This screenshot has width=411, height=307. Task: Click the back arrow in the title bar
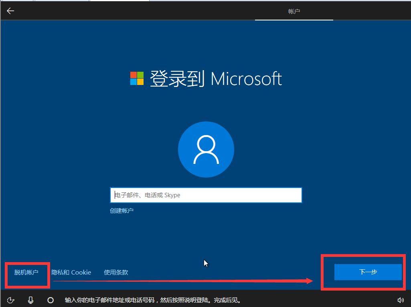(x=10, y=10)
